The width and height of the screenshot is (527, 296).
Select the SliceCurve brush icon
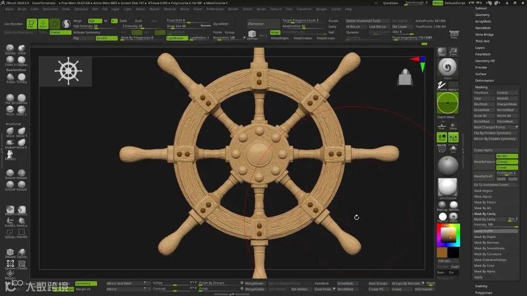click(x=22, y=221)
